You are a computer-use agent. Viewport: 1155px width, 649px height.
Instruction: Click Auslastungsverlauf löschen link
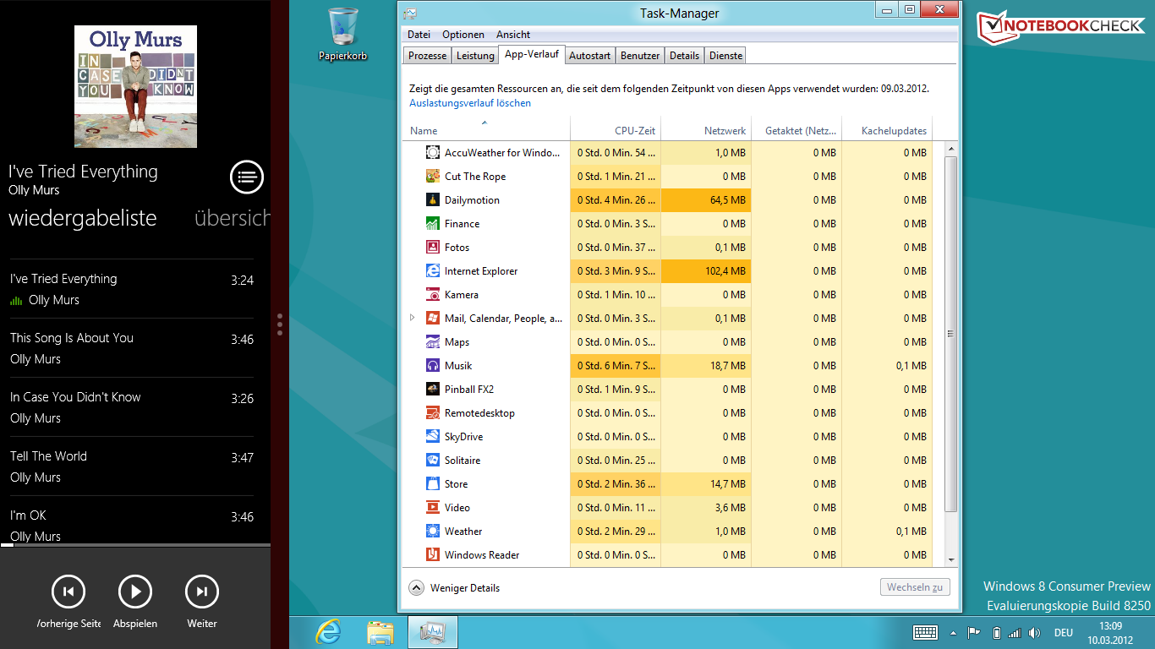(470, 103)
